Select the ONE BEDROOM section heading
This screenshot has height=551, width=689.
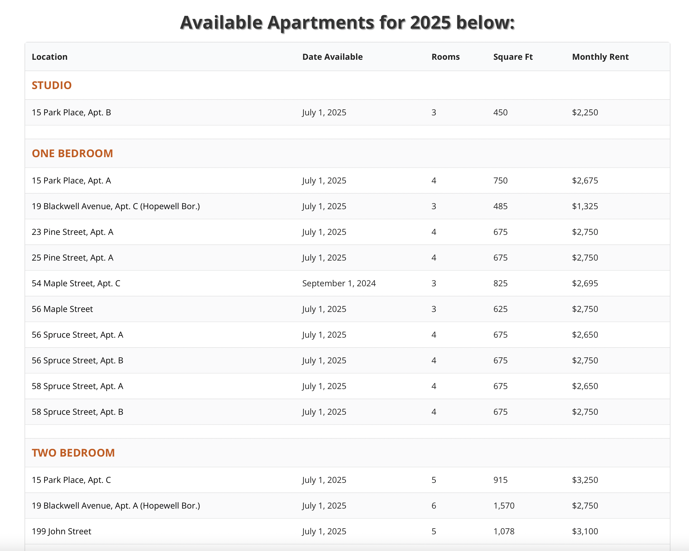(x=72, y=153)
